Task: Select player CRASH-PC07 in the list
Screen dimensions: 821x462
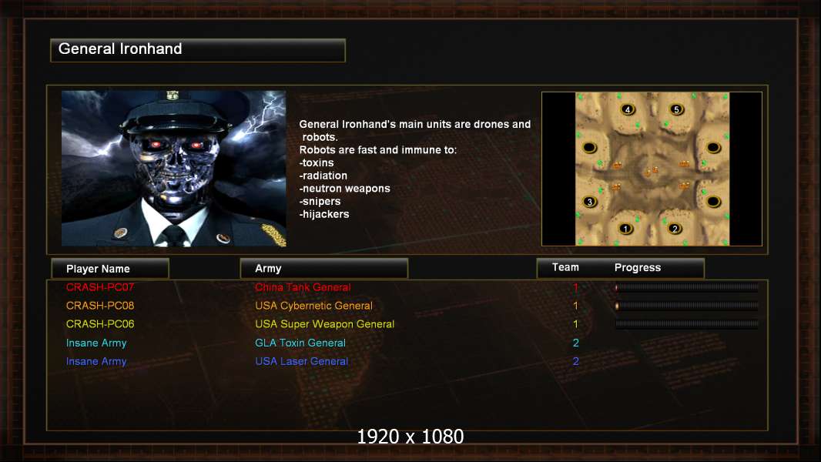Action: point(100,287)
